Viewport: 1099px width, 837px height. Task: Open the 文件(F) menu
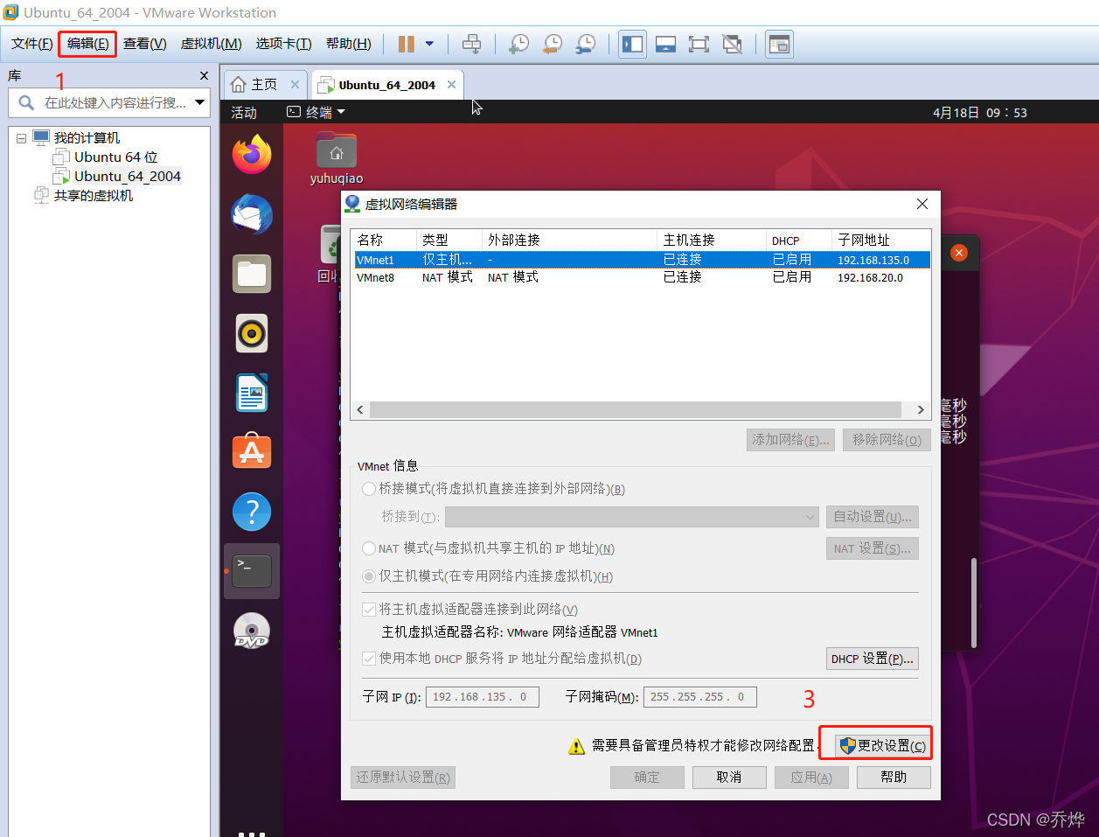(x=32, y=44)
